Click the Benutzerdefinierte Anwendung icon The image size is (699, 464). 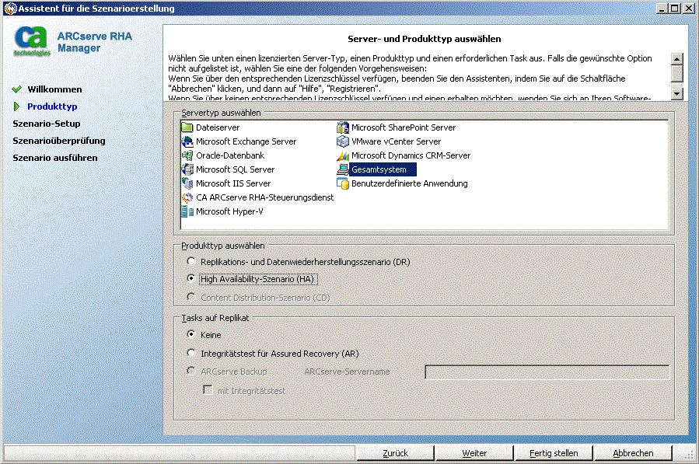pyautogui.click(x=343, y=183)
